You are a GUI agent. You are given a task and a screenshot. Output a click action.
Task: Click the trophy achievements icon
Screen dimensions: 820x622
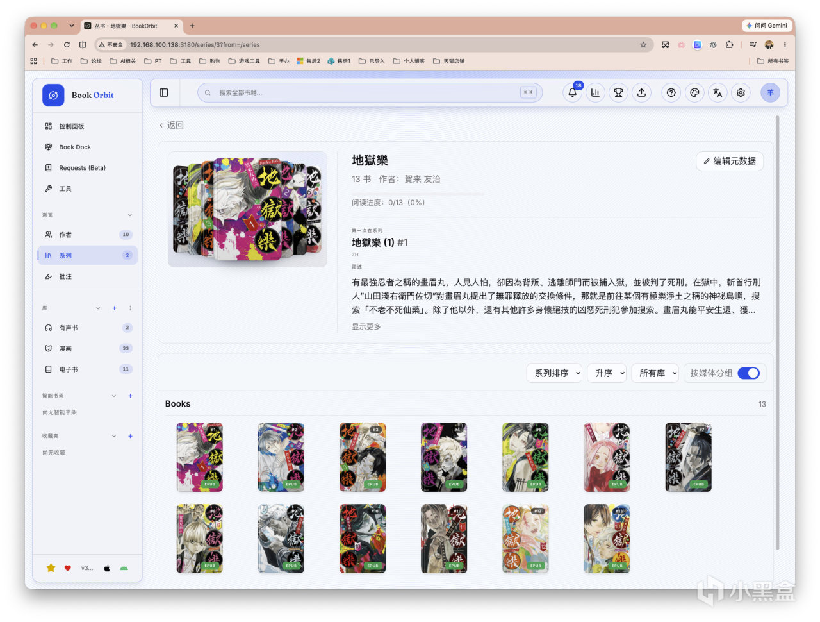coord(618,93)
